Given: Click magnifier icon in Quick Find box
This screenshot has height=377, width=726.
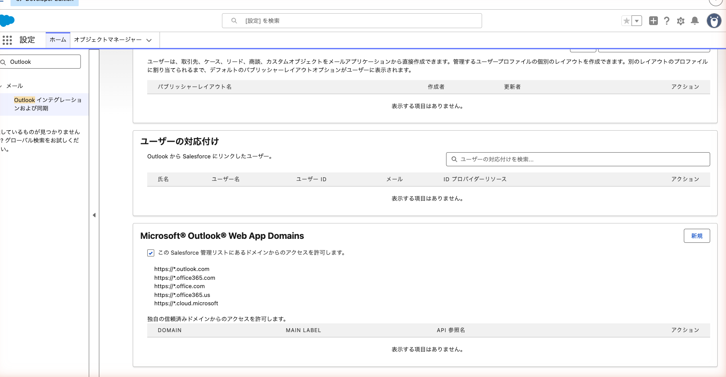Looking at the screenshot, I should click(x=3, y=62).
